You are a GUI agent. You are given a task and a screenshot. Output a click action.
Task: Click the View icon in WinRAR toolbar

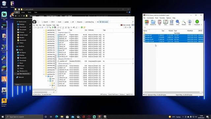[166, 22]
